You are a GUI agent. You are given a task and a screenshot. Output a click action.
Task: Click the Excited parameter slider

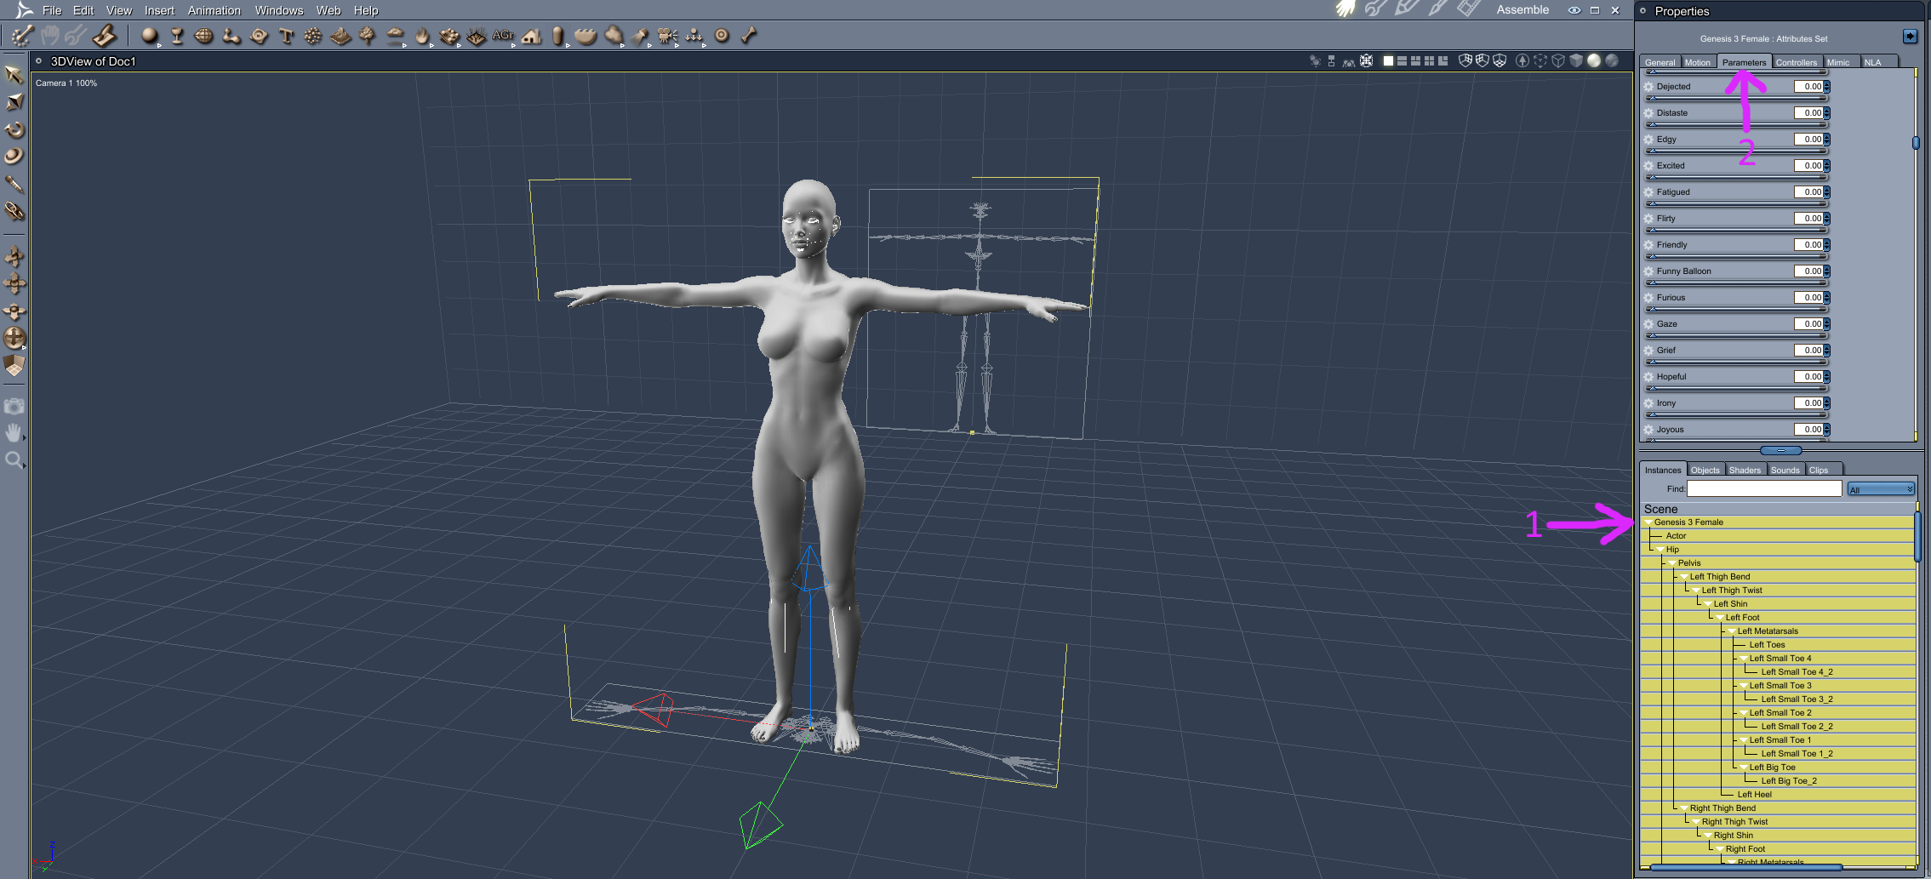click(1737, 177)
